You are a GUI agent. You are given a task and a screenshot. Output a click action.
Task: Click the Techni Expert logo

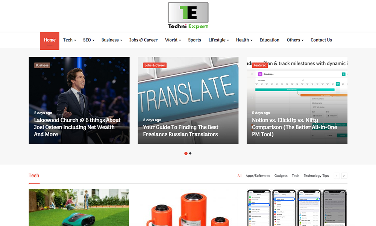point(188,15)
